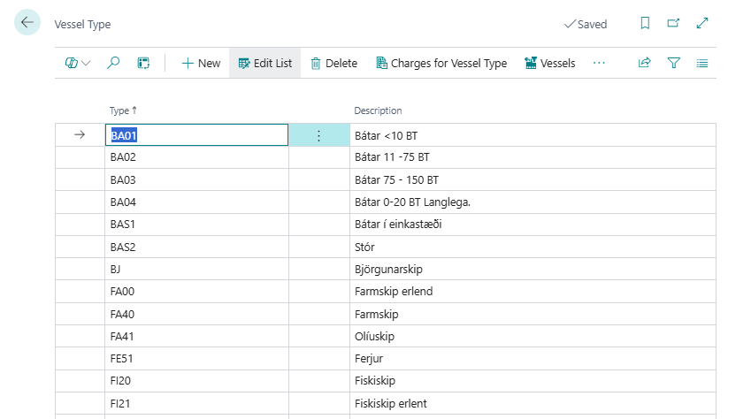Click the back arrow button

pyautogui.click(x=27, y=23)
